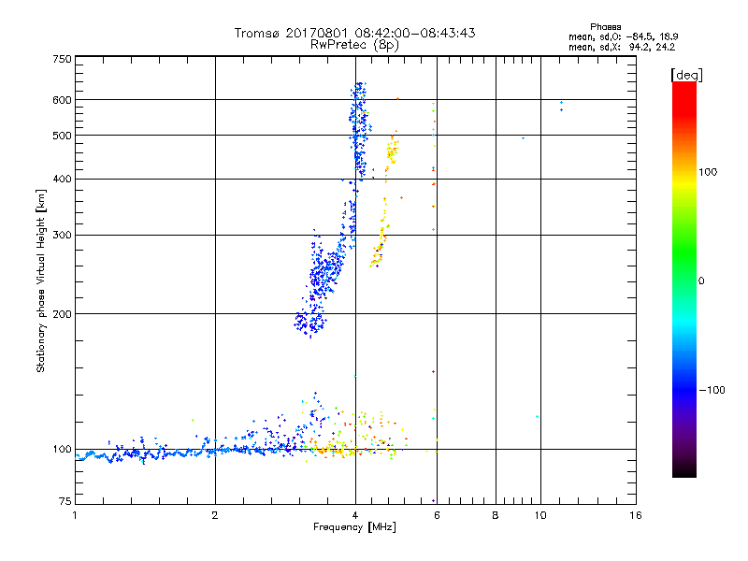Viewport: 748px width, 561px height.
Task: Click the x-axis tick label "4"
Action: click(x=355, y=515)
